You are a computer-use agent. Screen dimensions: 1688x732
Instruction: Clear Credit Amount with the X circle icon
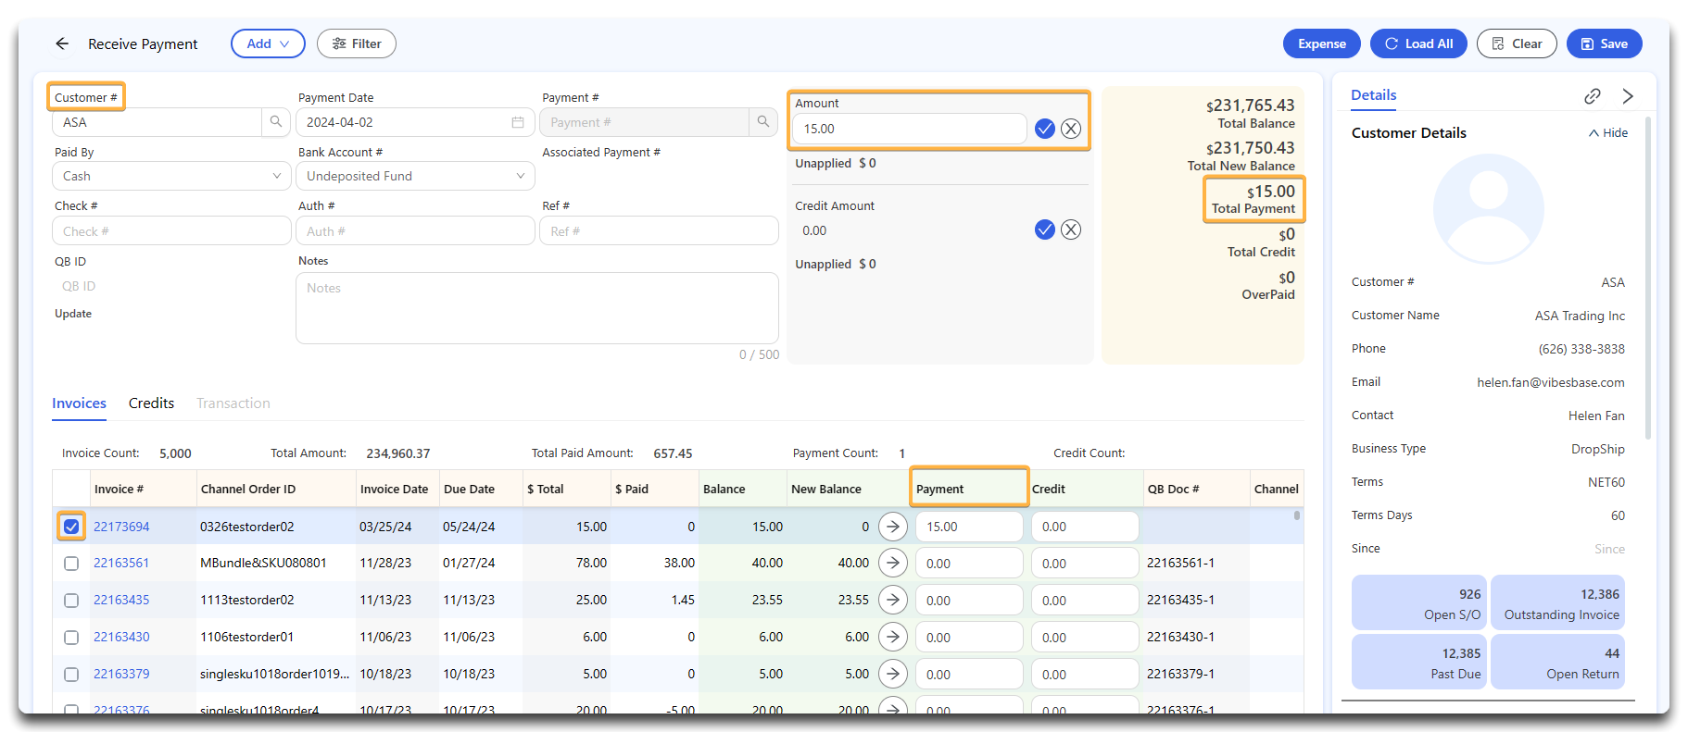tap(1071, 230)
